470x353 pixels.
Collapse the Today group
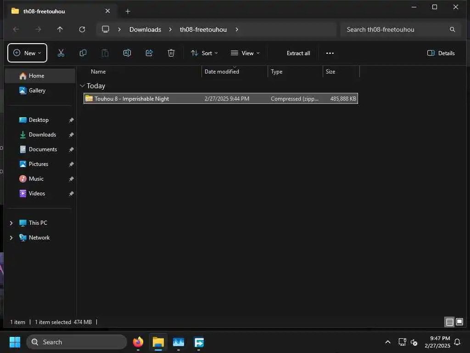tap(83, 86)
